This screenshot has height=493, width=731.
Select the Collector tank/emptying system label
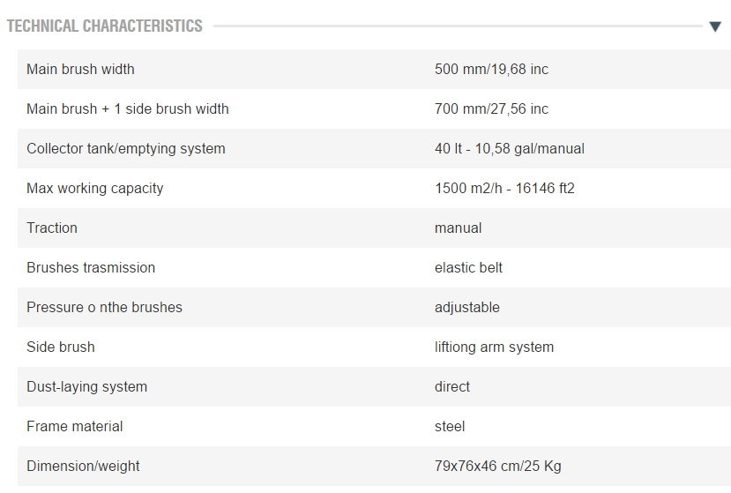click(x=126, y=149)
